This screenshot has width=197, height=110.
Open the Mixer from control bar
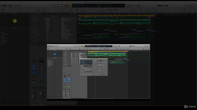(17, 5)
